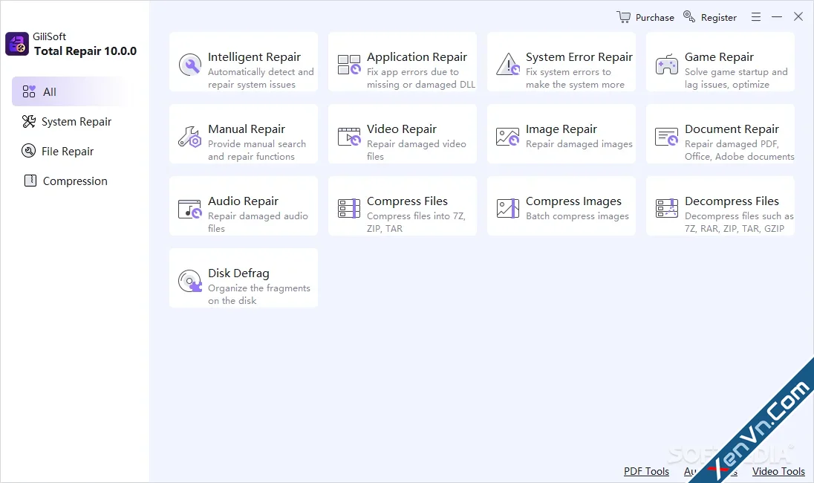Close the Total Repair window
Image resolution: width=814 pixels, height=483 pixels.
(798, 16)
